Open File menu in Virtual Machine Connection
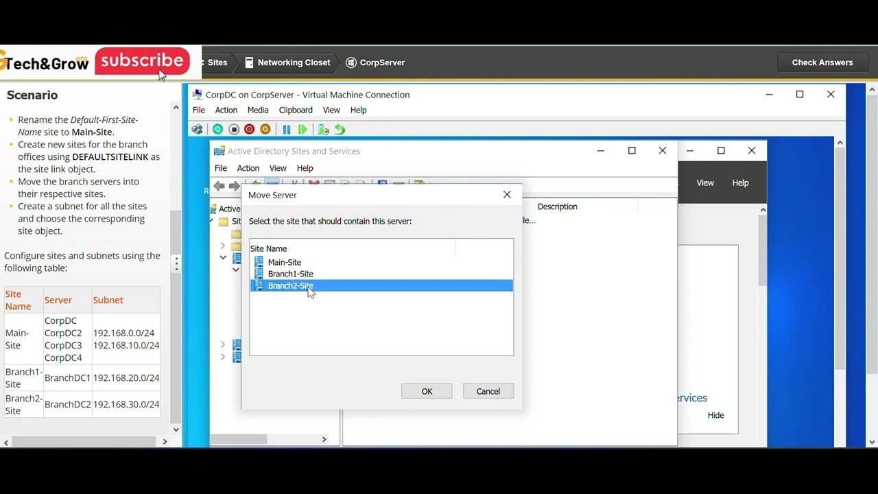 point(199,110)
